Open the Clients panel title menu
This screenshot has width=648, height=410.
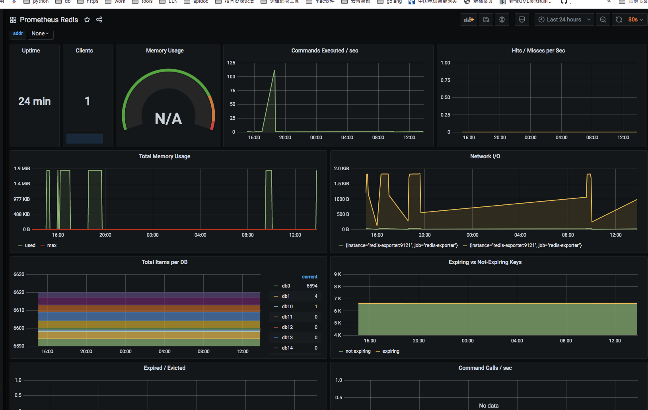tap(84, 51)
